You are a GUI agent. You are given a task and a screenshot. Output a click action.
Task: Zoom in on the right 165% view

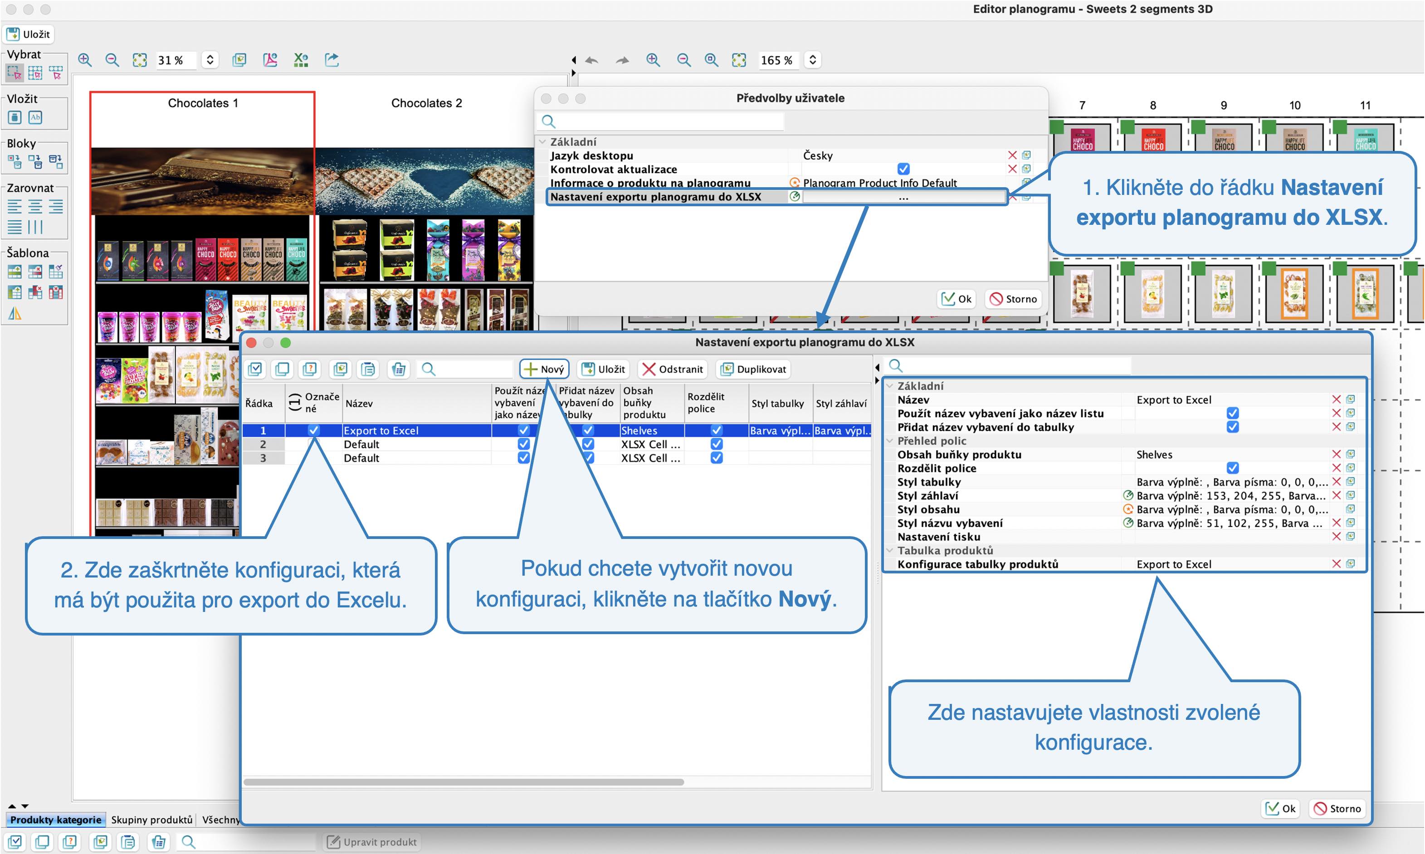coord(653,60)
